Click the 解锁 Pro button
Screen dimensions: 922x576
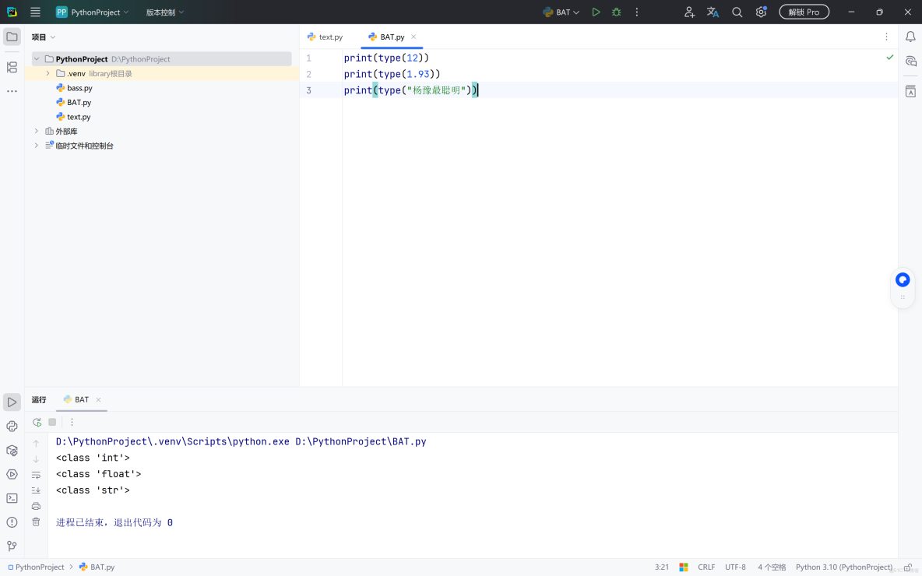[804, 12]
